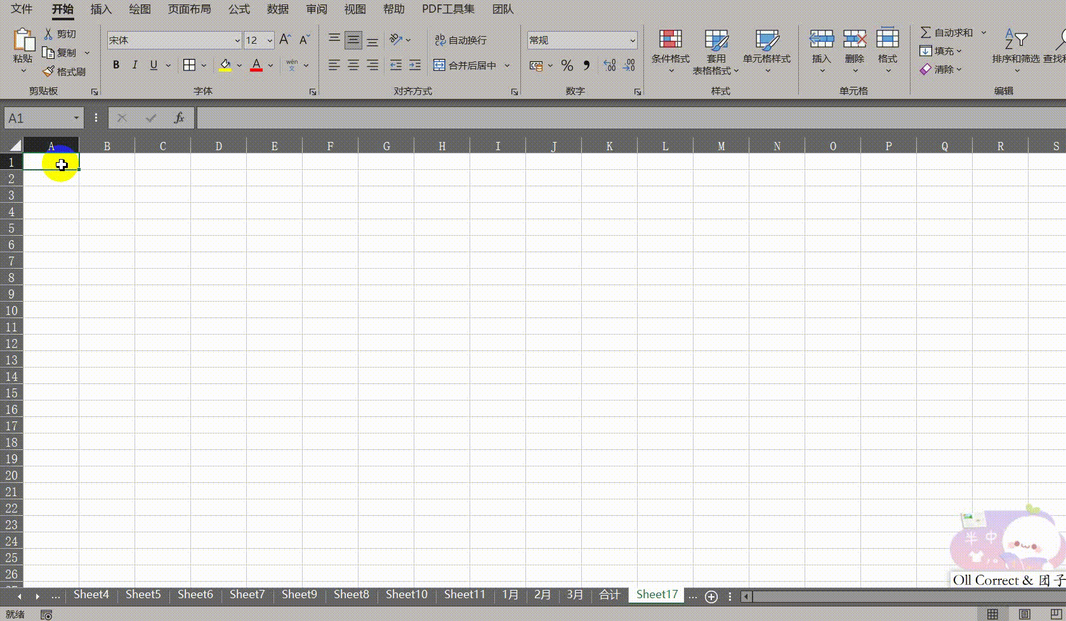Image resolution: width=1066 pixels, height=621 pixels.
Task: Align text to the right
Action: click(372, 65)
